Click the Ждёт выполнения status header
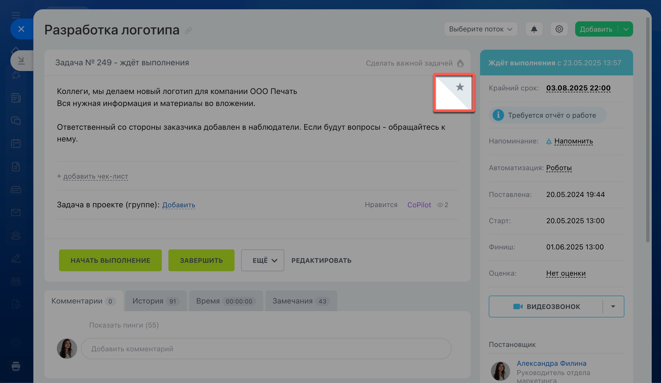The height and width of the screenshot is (383, 661). [x=556, y=63]
